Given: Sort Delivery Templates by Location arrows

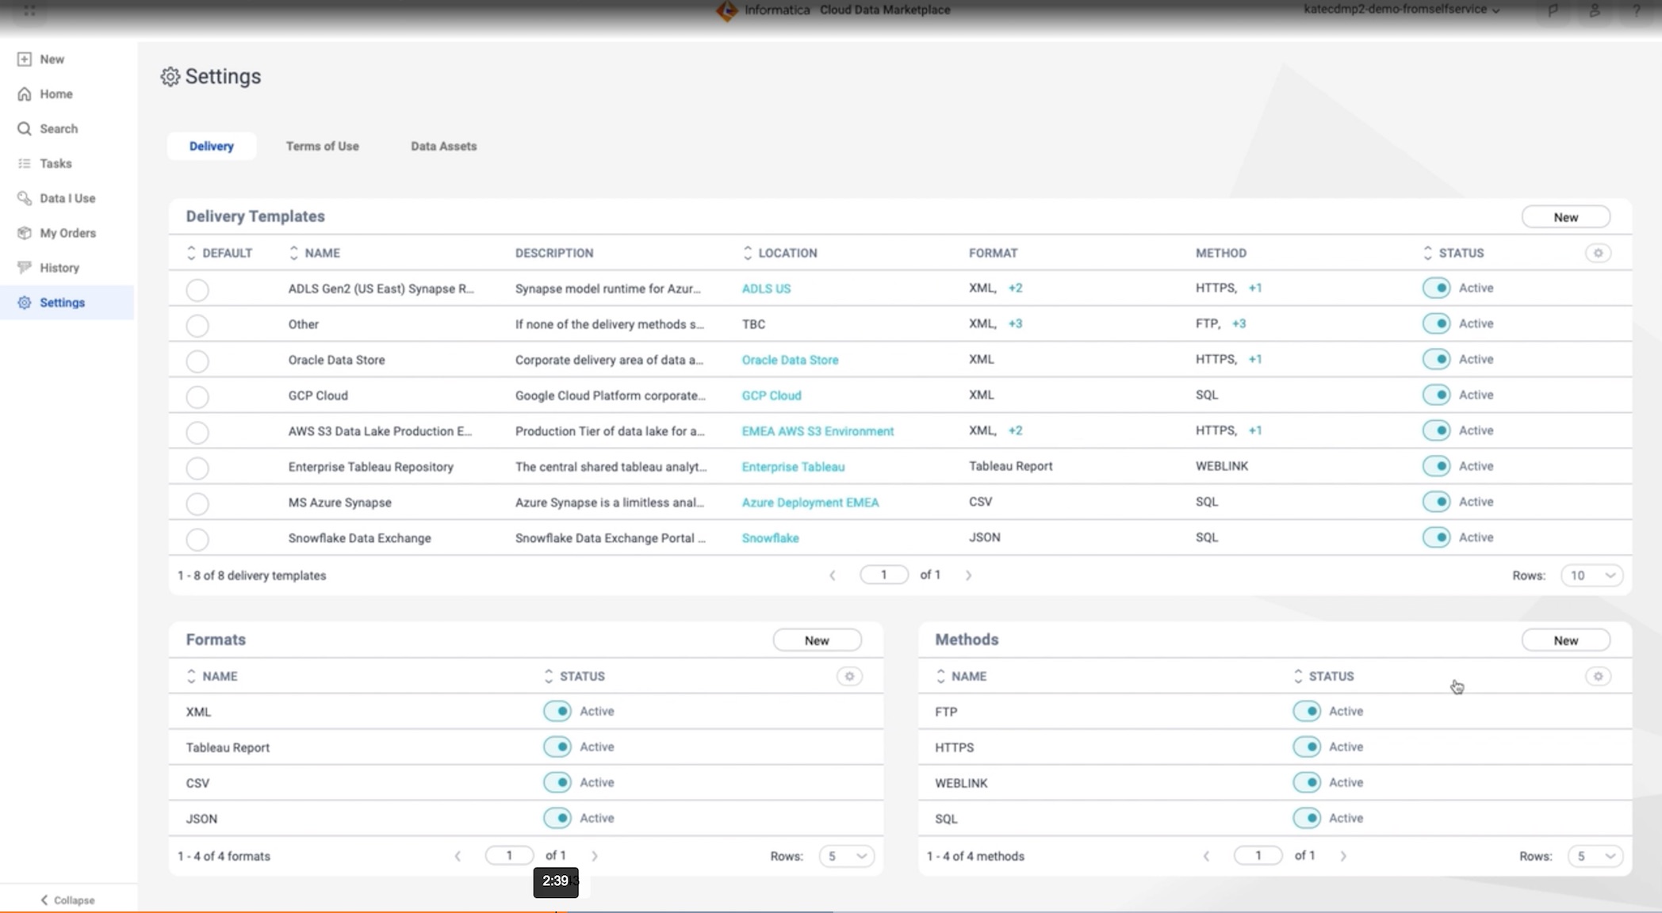Looking at the screenshot, I should tap(747, 254).
